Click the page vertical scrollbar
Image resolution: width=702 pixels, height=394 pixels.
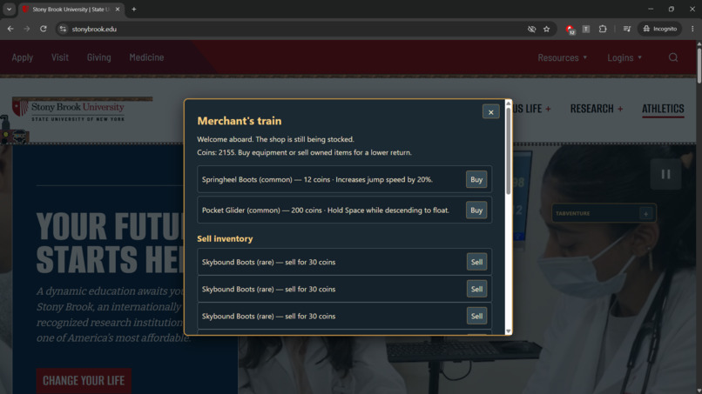point(699,65)
